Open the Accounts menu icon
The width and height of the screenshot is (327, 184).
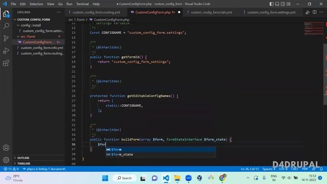[6, 148]
